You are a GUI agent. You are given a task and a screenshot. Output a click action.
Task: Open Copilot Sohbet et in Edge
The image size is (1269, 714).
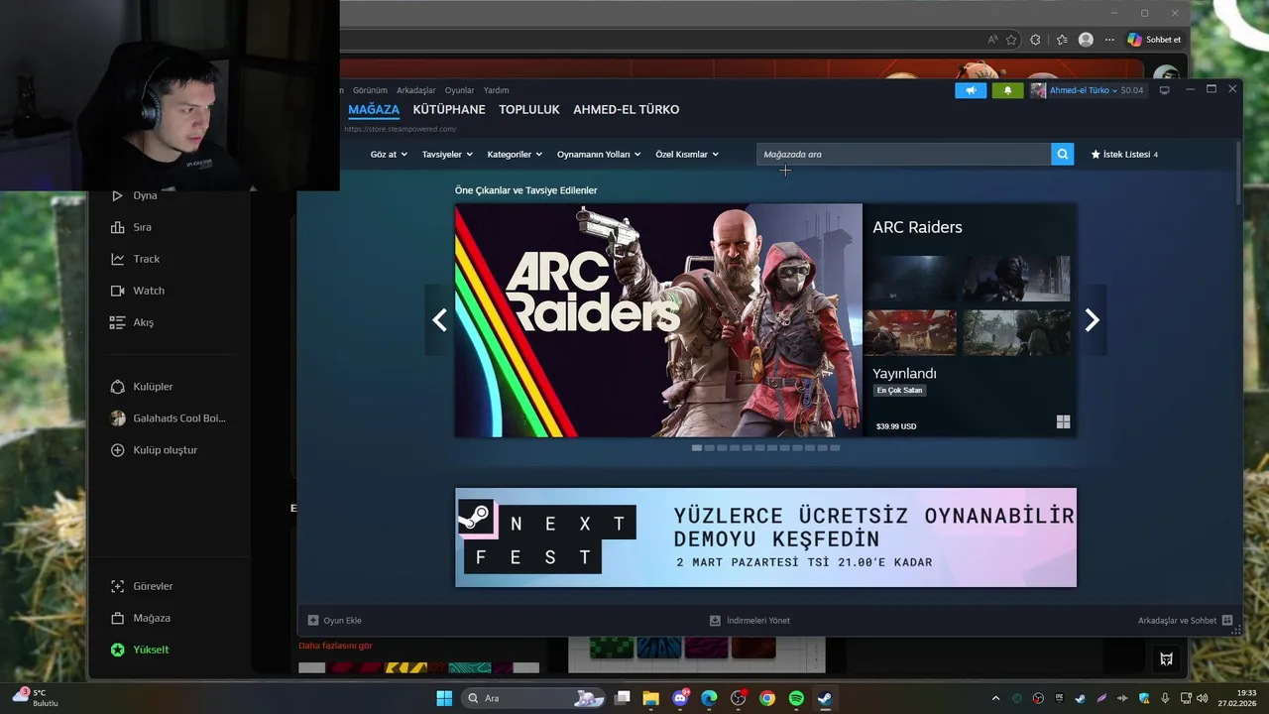click(x=1154, y=40)
